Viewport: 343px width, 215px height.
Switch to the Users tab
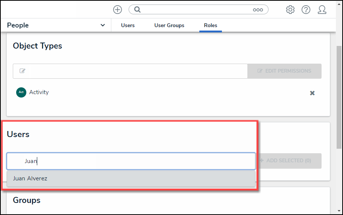[128, 25]
